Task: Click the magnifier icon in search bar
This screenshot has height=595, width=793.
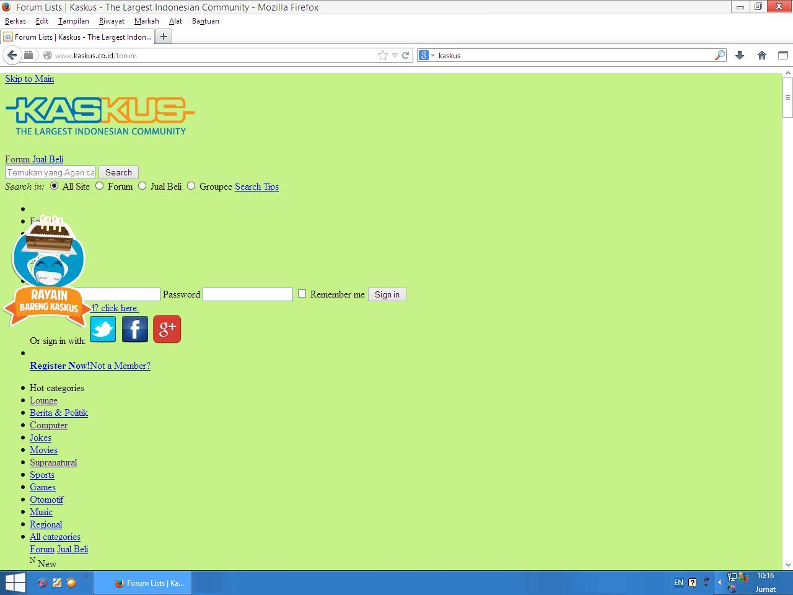Action: 719,55
